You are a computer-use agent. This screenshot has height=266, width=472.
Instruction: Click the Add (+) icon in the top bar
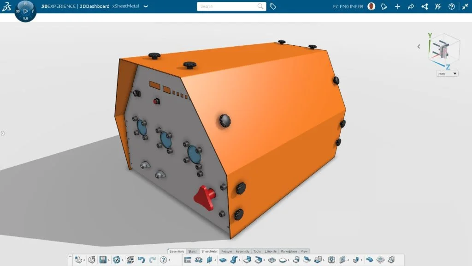tap(397, 6)
